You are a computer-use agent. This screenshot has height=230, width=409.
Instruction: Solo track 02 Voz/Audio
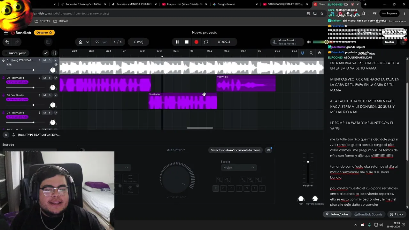[50, 78]
